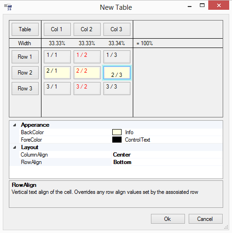The height and width of the screenshot is (233, 232).
Task: Collapse the Layout category
Action: [x=14, y=147]
